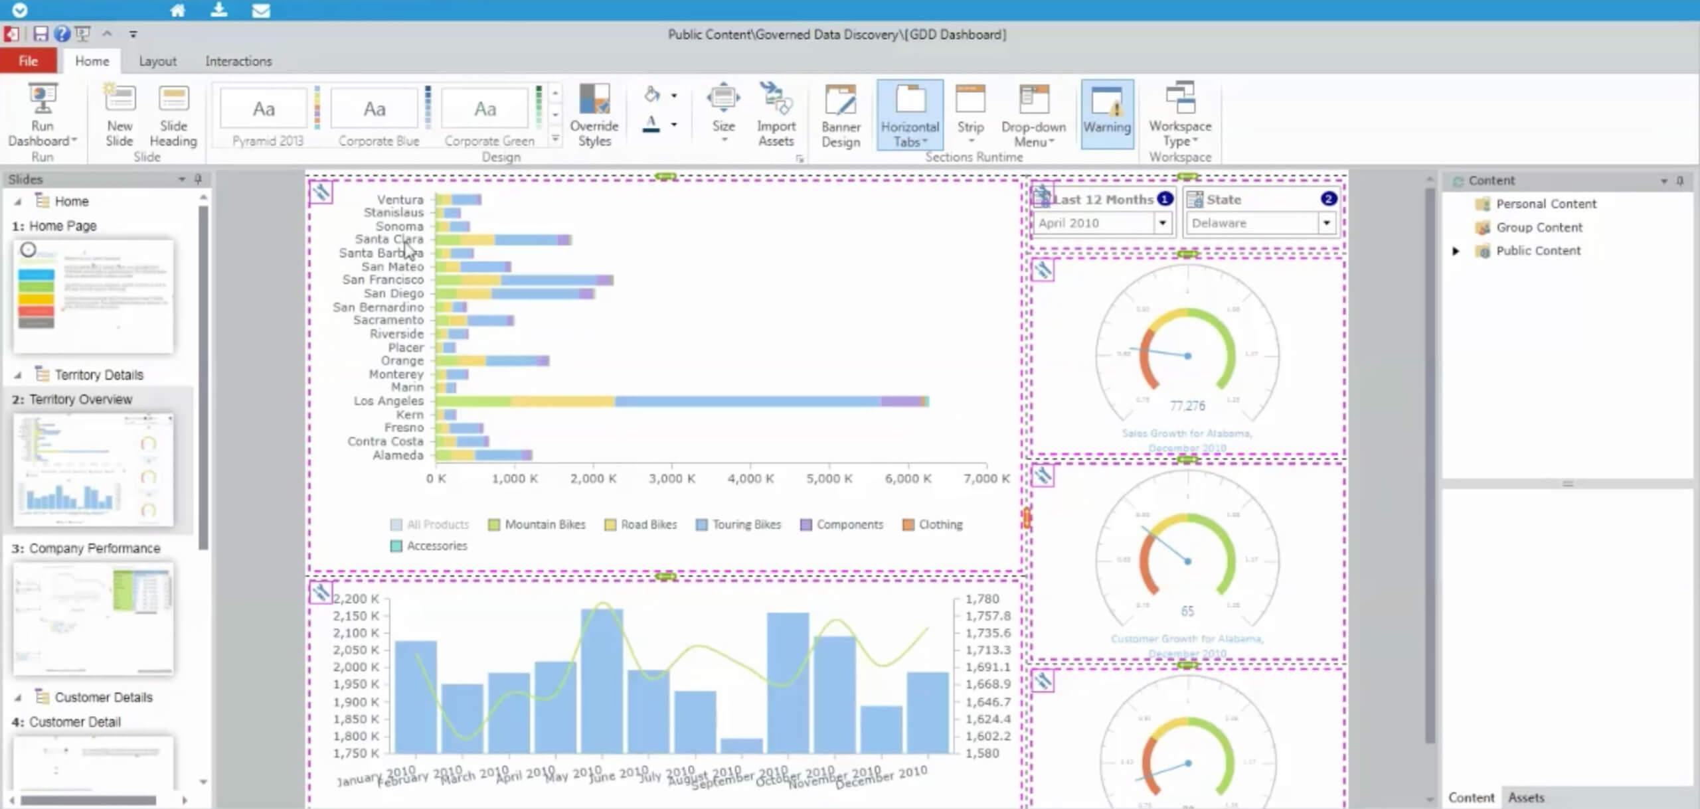
Task: Open the font color dropdown arrow
Action: tap(674, 124)
